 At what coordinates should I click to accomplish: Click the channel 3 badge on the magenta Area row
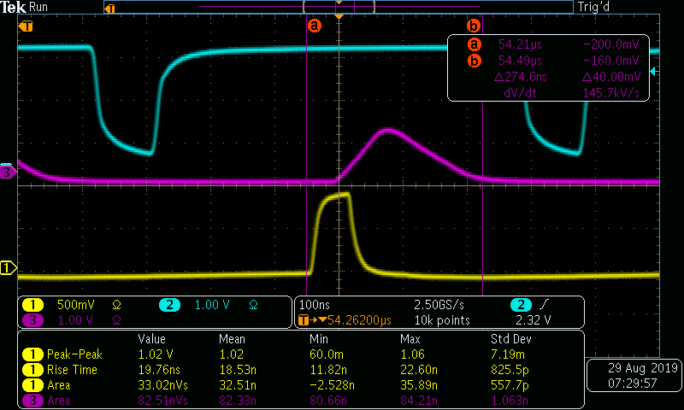click(32, 401)
